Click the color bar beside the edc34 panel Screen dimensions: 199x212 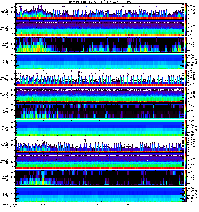pos(186,144)
